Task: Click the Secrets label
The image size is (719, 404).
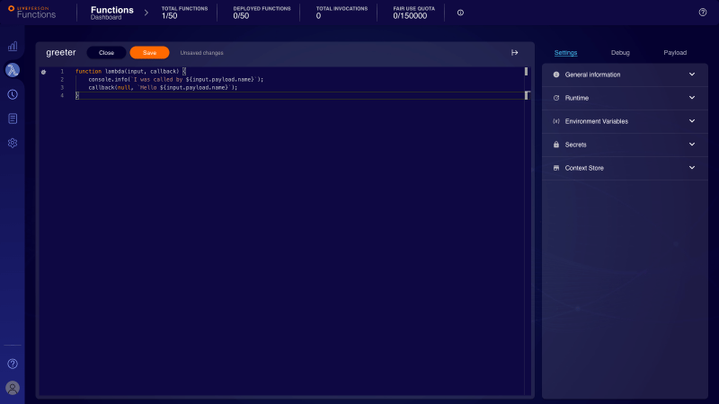Action: coord(575,145)
